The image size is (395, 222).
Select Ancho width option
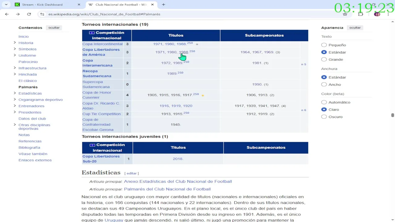pos(324,84)
